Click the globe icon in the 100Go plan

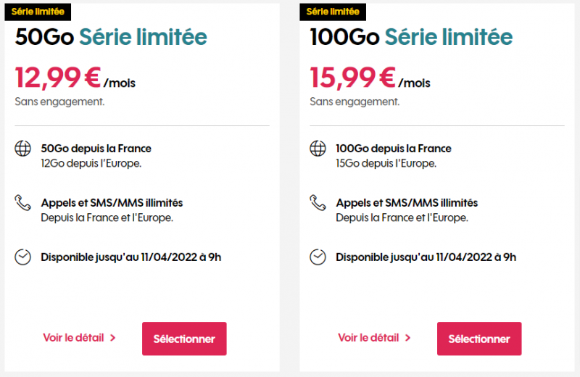(318, 149)
